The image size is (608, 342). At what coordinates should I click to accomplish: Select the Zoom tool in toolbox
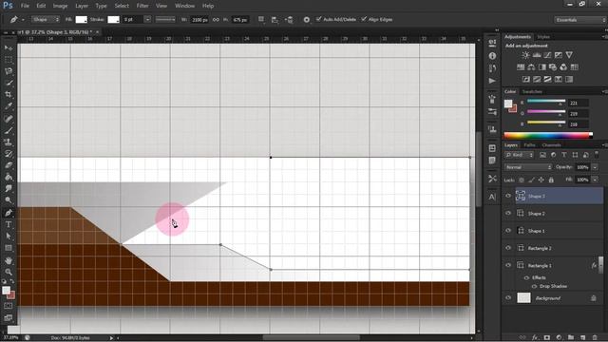(x=9, y=272)
